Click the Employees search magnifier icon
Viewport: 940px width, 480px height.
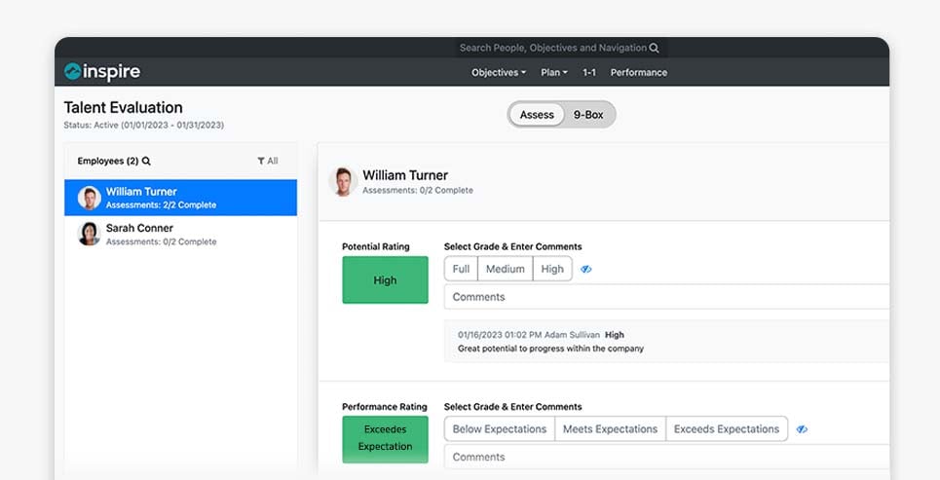[x=146, y=162]
